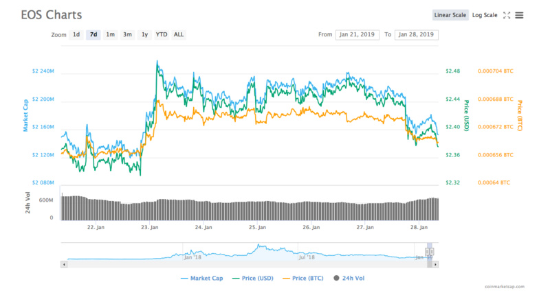
Task: Toggle fullscreen chart view icon
Action: tap(507, 15)
